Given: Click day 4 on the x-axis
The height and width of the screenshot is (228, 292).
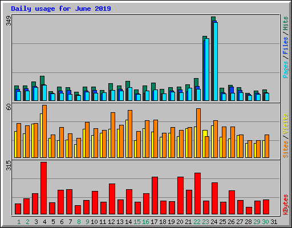Looking at the screenshot, I should (44, 222).
